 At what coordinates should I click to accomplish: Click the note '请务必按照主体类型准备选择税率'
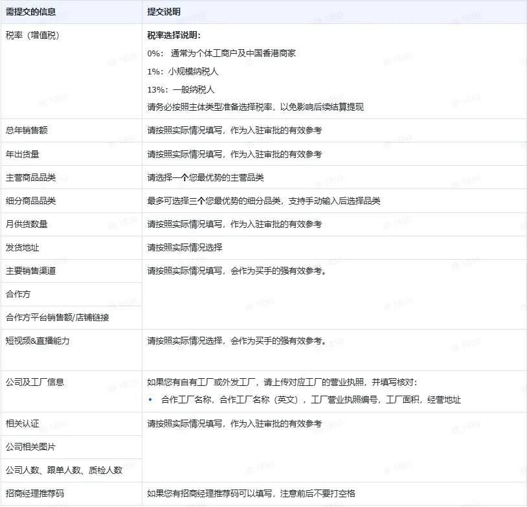210,107
